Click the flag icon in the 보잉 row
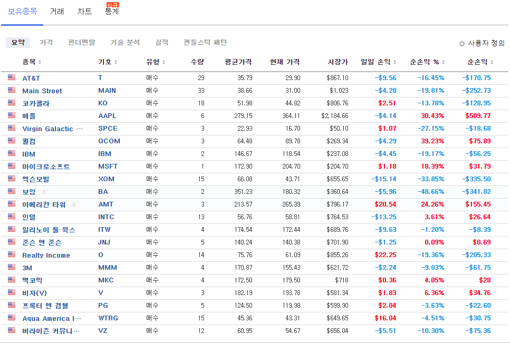The width and height of the screenshot is (510, 343). [x=12, y=191]
